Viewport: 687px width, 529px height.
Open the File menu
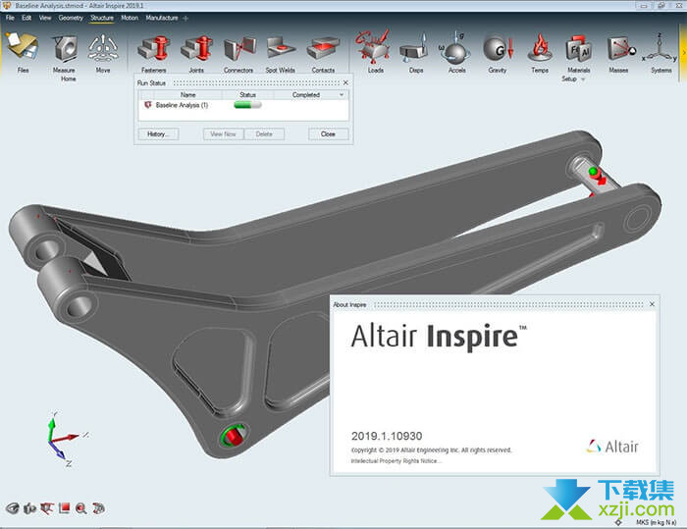pos(10,18)
